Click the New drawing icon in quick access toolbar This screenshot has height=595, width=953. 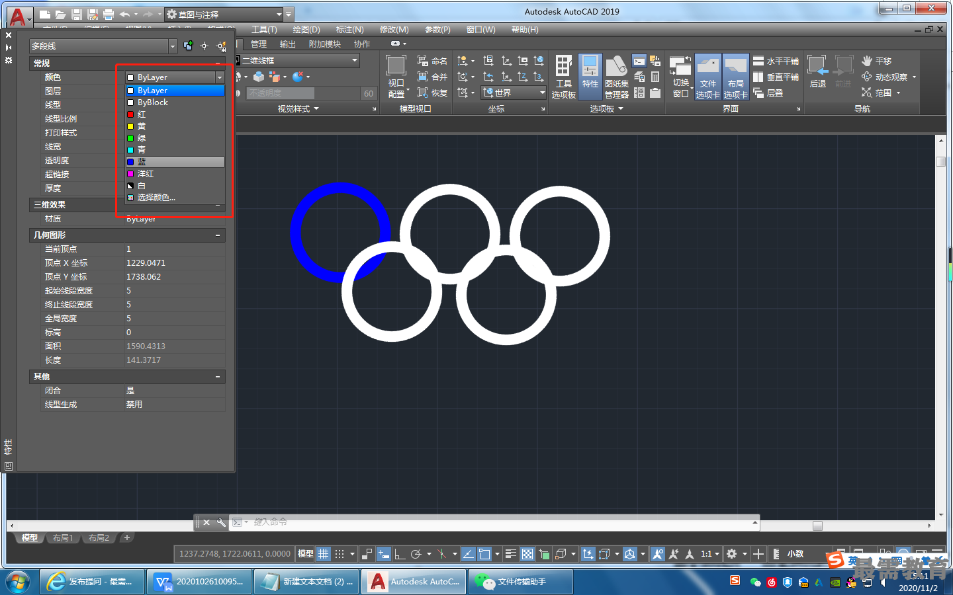click(44, 14)
